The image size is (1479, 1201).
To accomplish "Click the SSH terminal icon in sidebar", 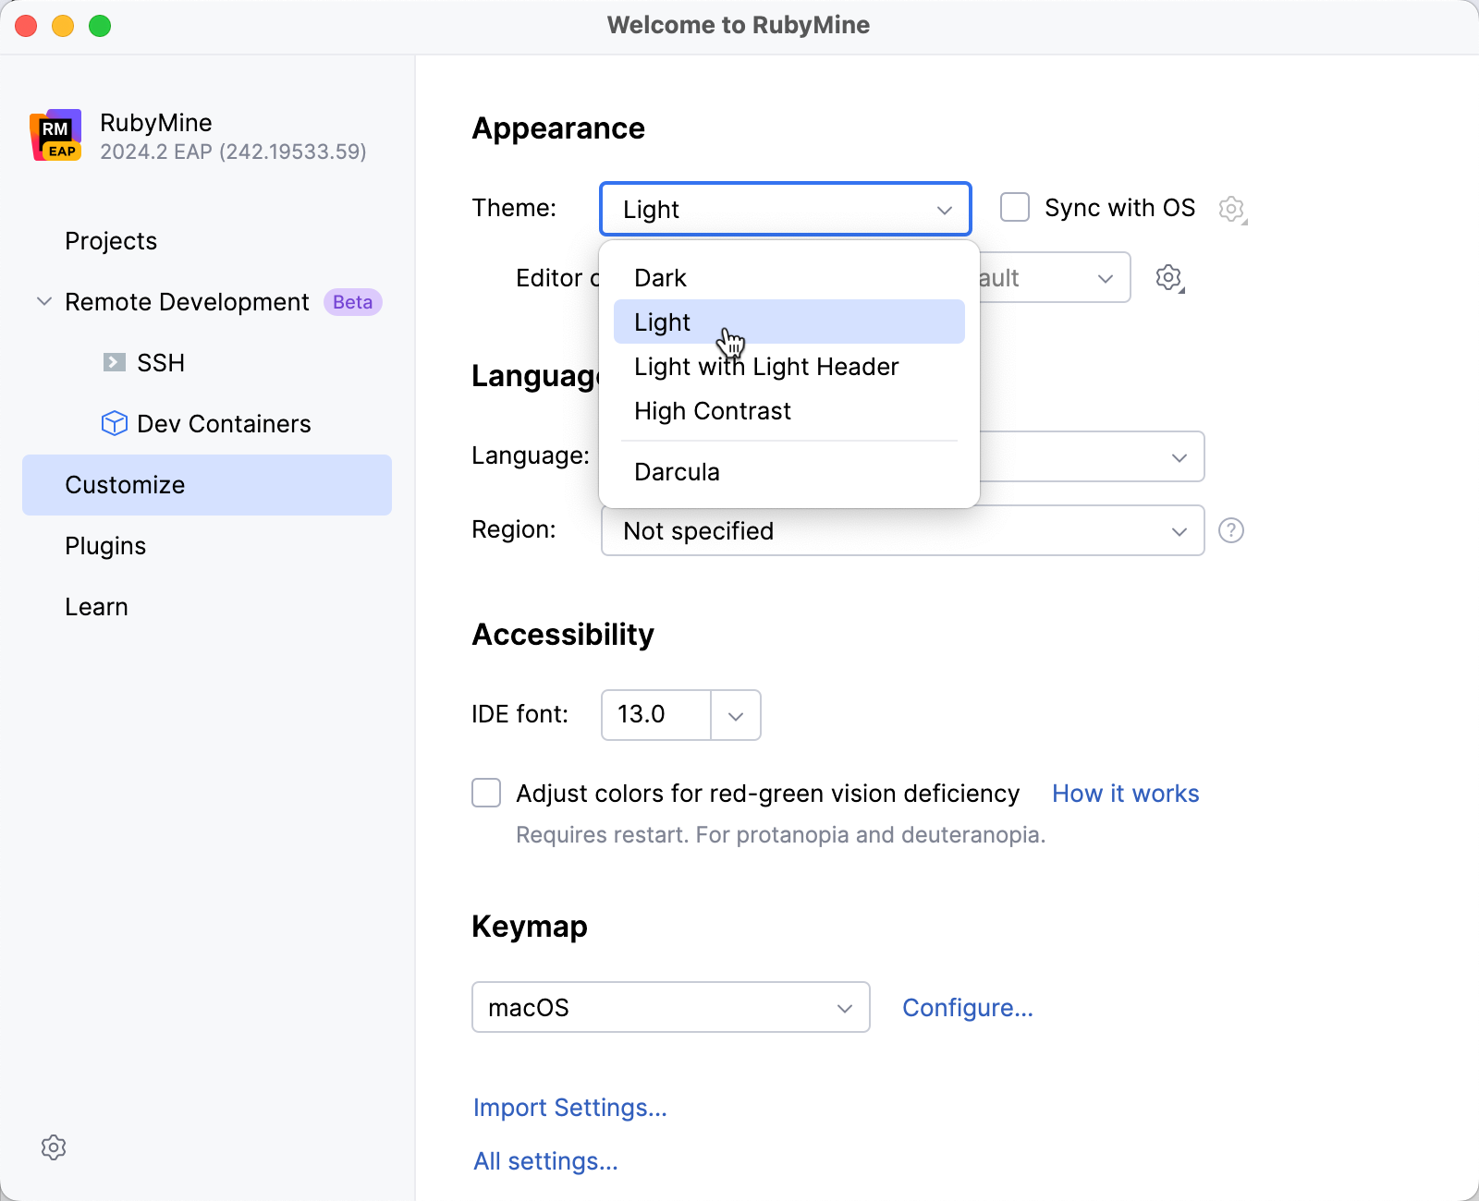I will 113,362.
